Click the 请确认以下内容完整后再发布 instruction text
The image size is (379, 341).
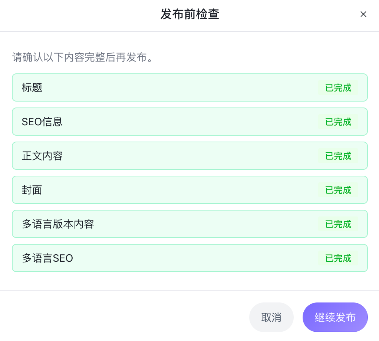pos(83,58)
